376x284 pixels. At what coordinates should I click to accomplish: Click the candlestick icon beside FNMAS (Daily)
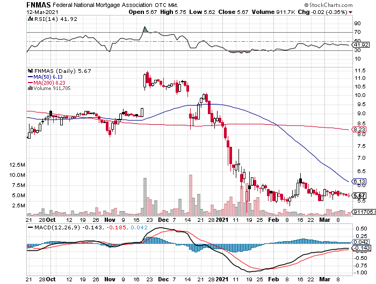(30, 71)
